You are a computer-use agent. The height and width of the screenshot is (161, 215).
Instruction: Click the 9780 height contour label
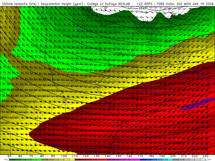tap(171, 65)
